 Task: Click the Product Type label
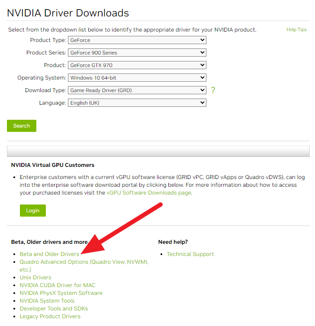[48, 40]
